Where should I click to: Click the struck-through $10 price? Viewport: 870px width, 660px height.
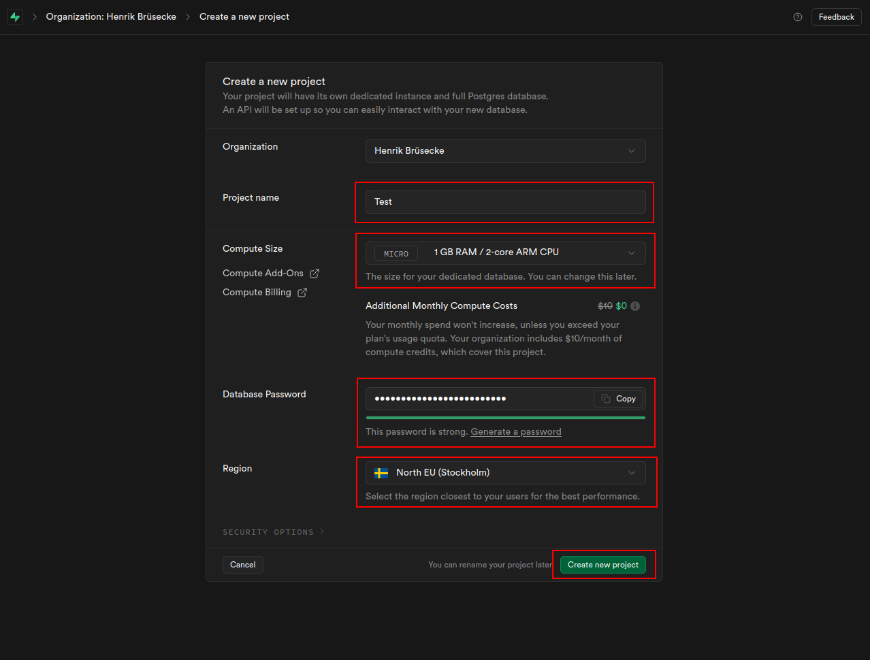pos(605,306)
